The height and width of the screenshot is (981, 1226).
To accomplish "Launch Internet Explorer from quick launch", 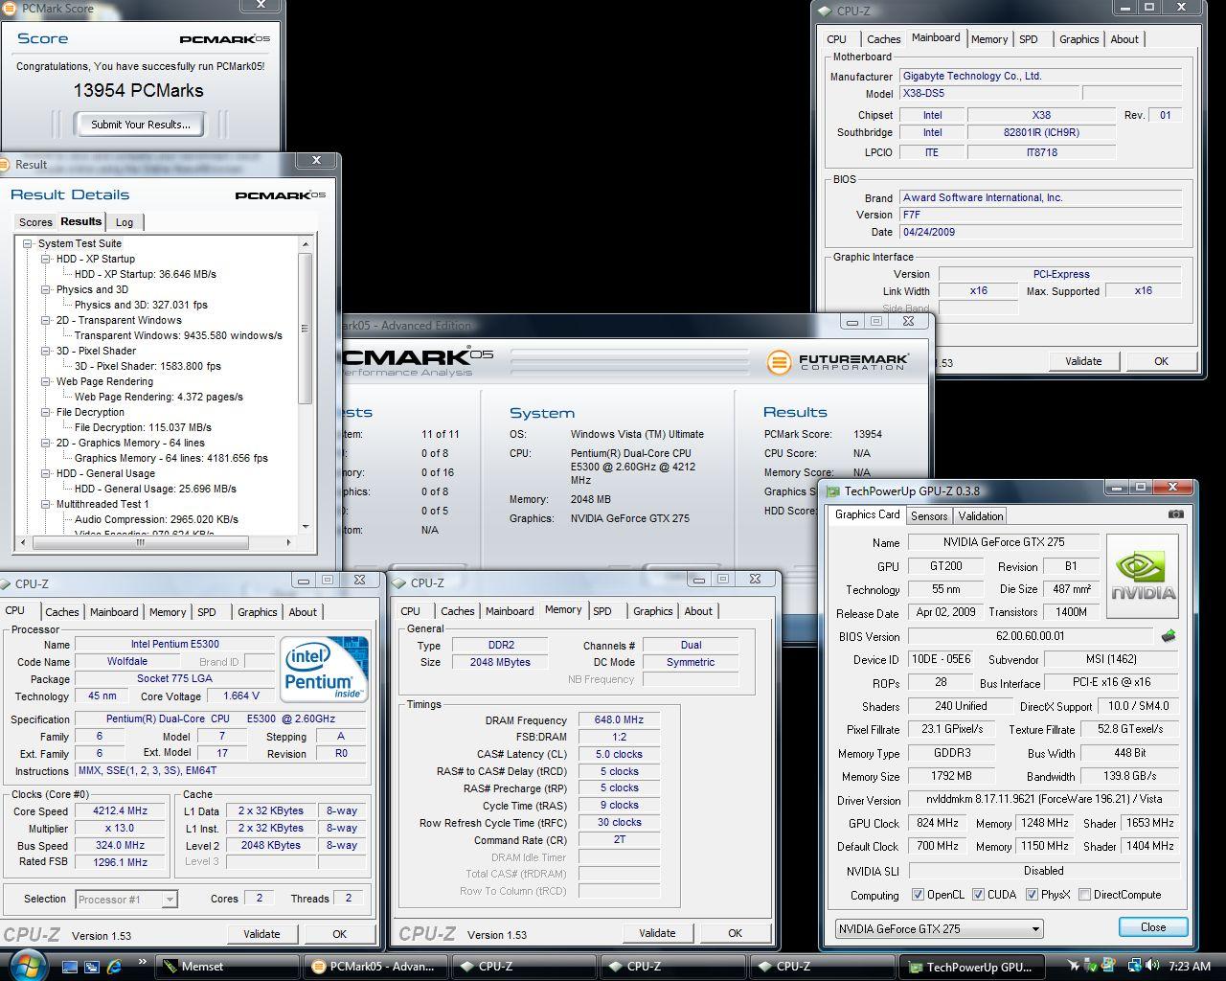I will (115, 967).
